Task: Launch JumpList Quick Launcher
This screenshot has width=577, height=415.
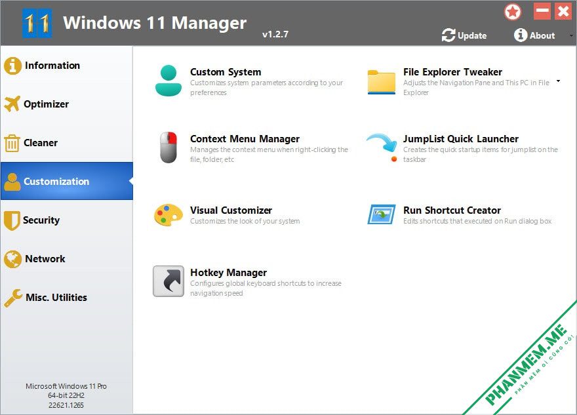Action: tap(461, 139)
